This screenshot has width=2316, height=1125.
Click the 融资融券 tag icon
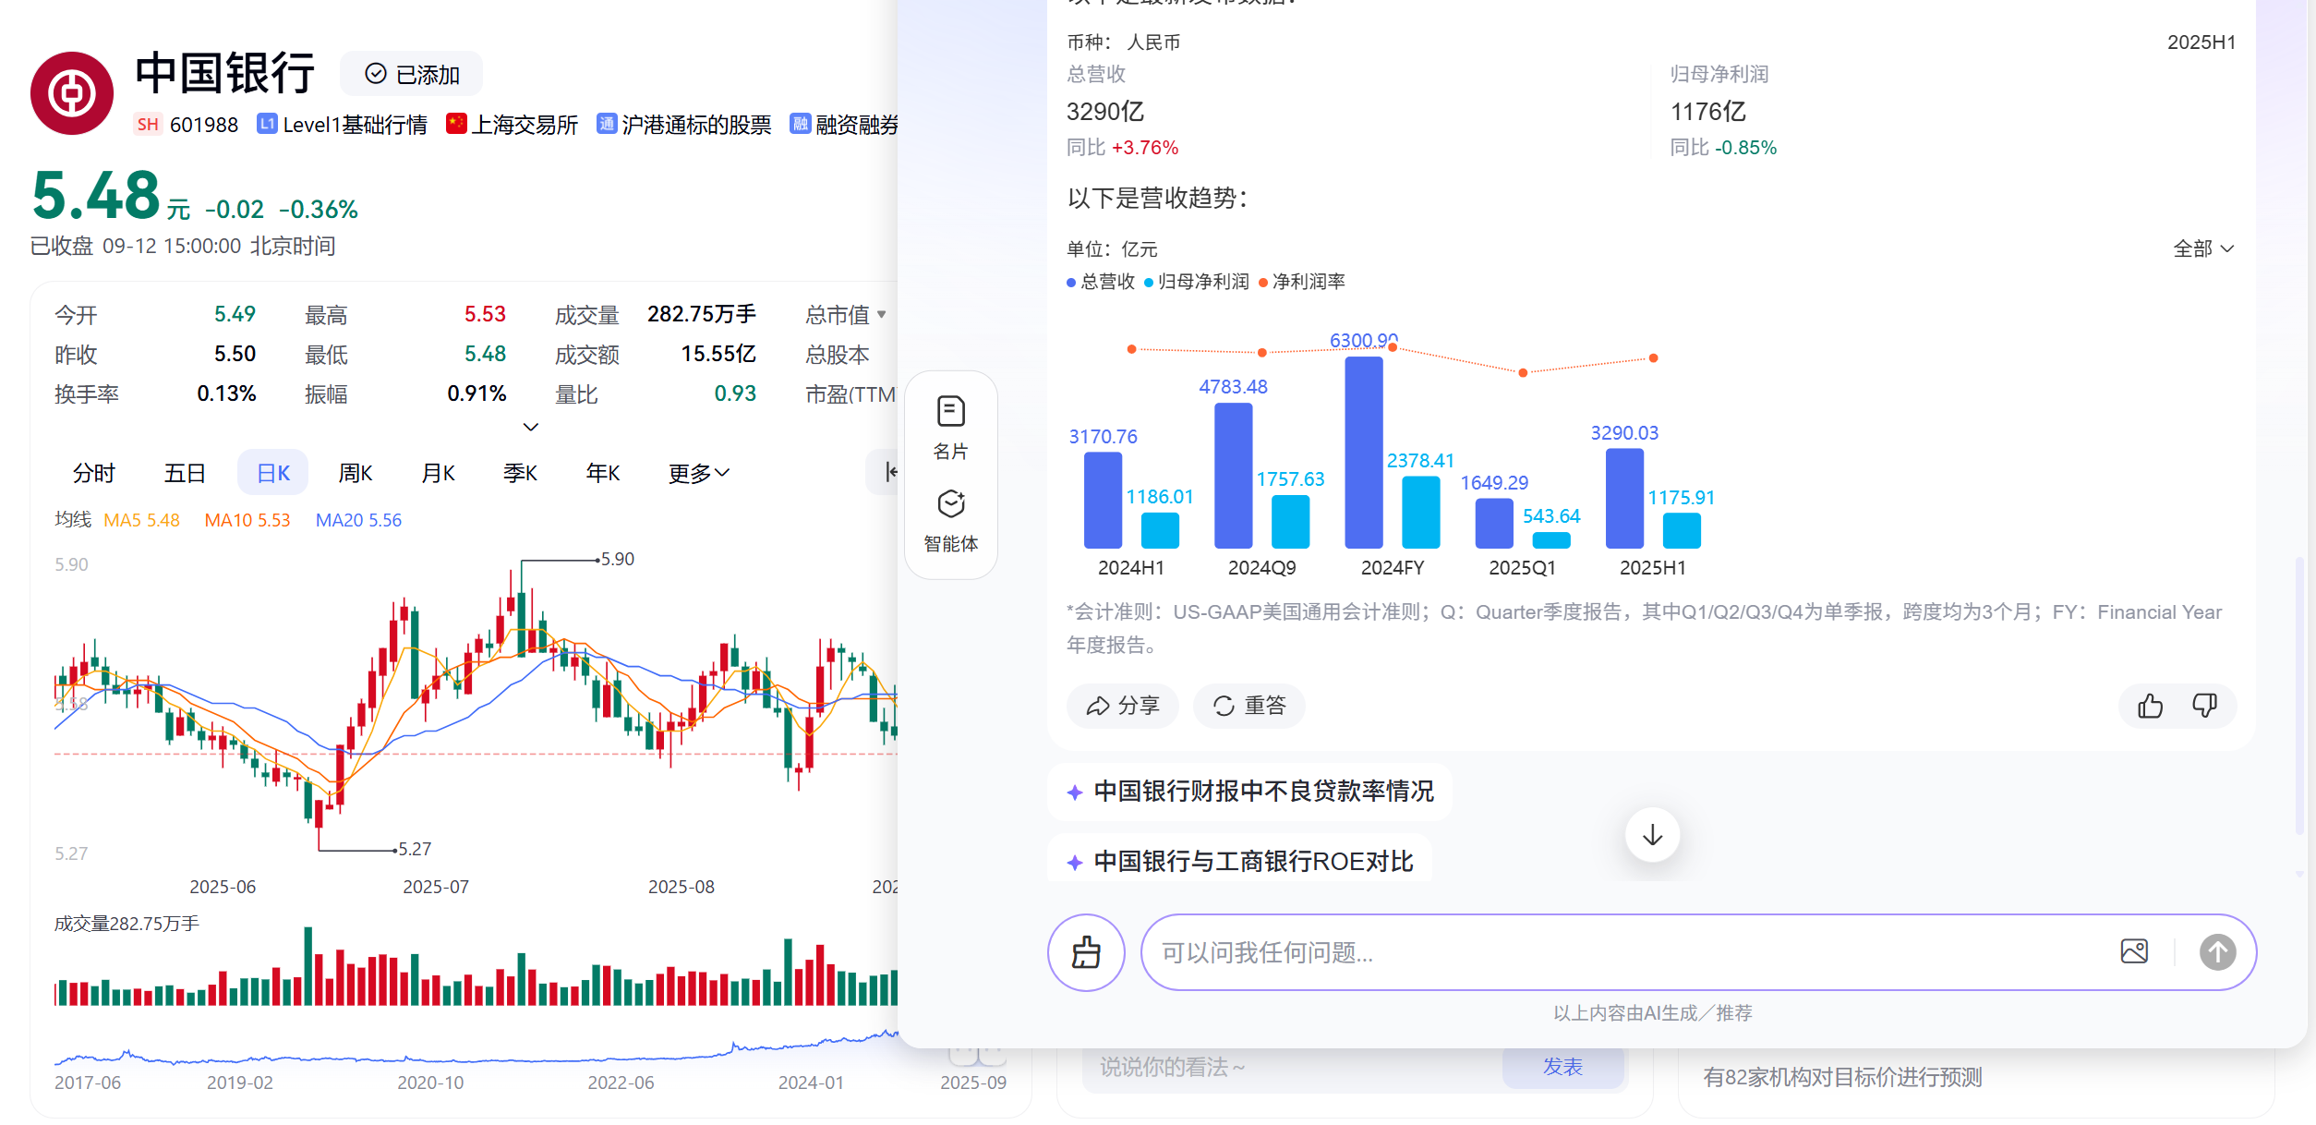coord(800,124)
